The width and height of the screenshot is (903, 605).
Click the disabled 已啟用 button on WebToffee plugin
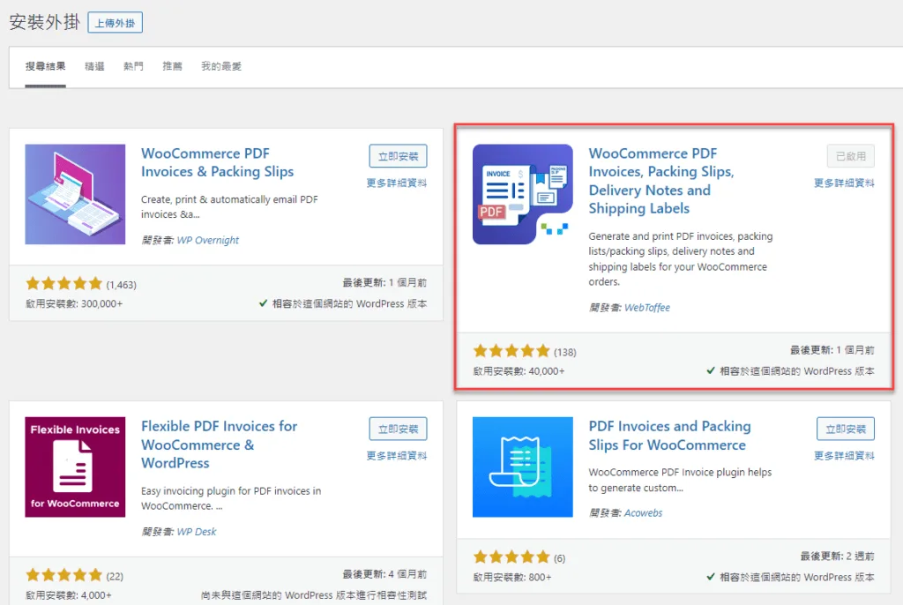tap(851, 156)
